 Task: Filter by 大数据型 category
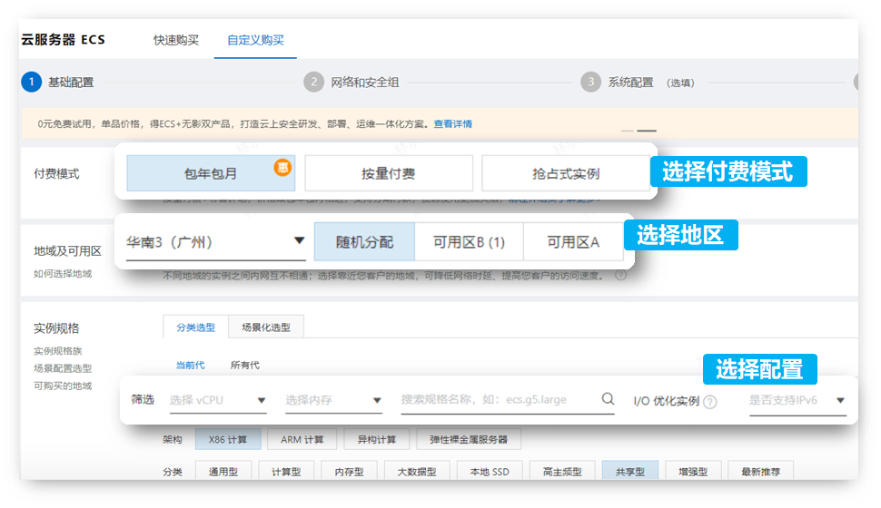[417, 472]
